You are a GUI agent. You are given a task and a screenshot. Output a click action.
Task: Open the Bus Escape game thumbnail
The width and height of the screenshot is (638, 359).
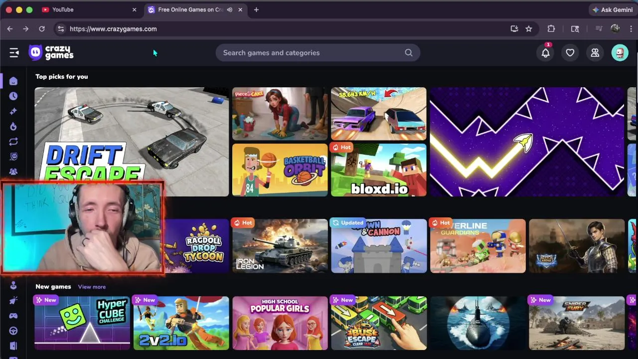pos(379,323)
